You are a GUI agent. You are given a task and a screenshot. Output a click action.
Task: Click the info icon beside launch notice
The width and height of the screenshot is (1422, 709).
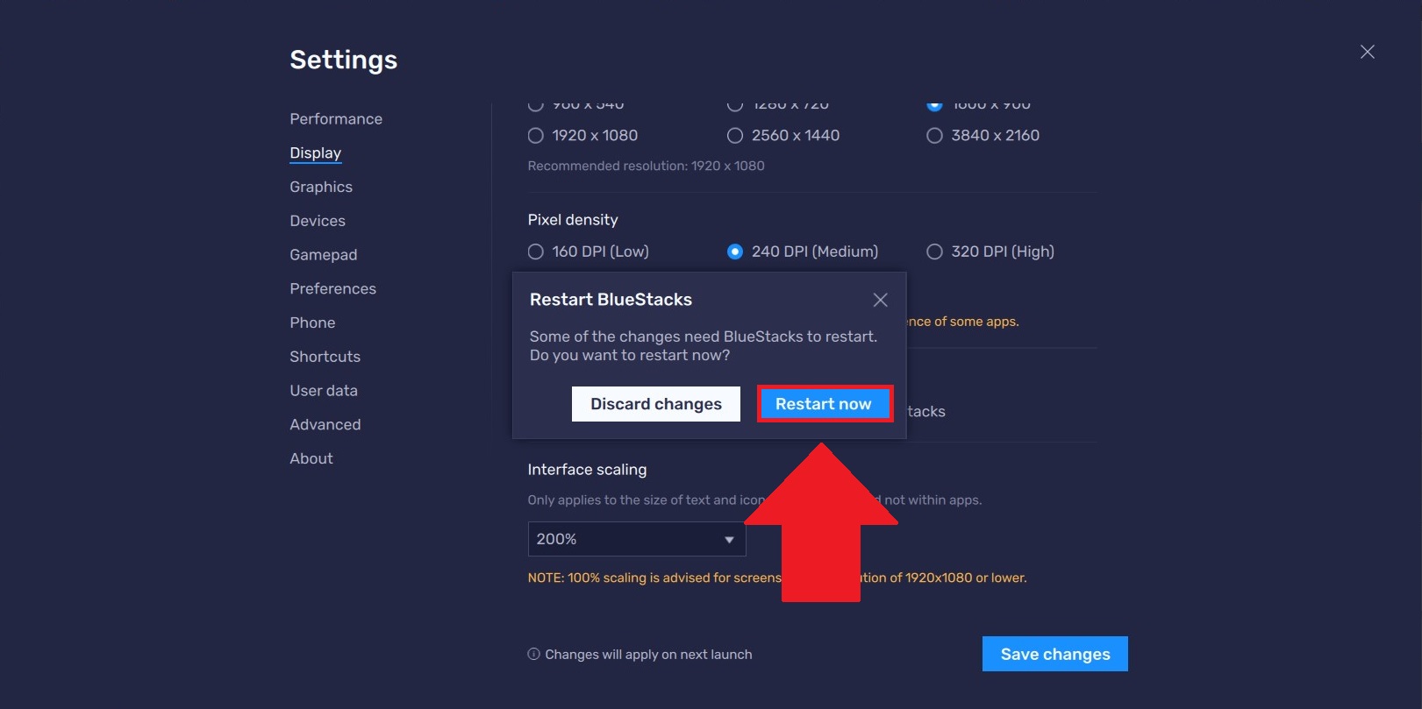pos(533,654)
